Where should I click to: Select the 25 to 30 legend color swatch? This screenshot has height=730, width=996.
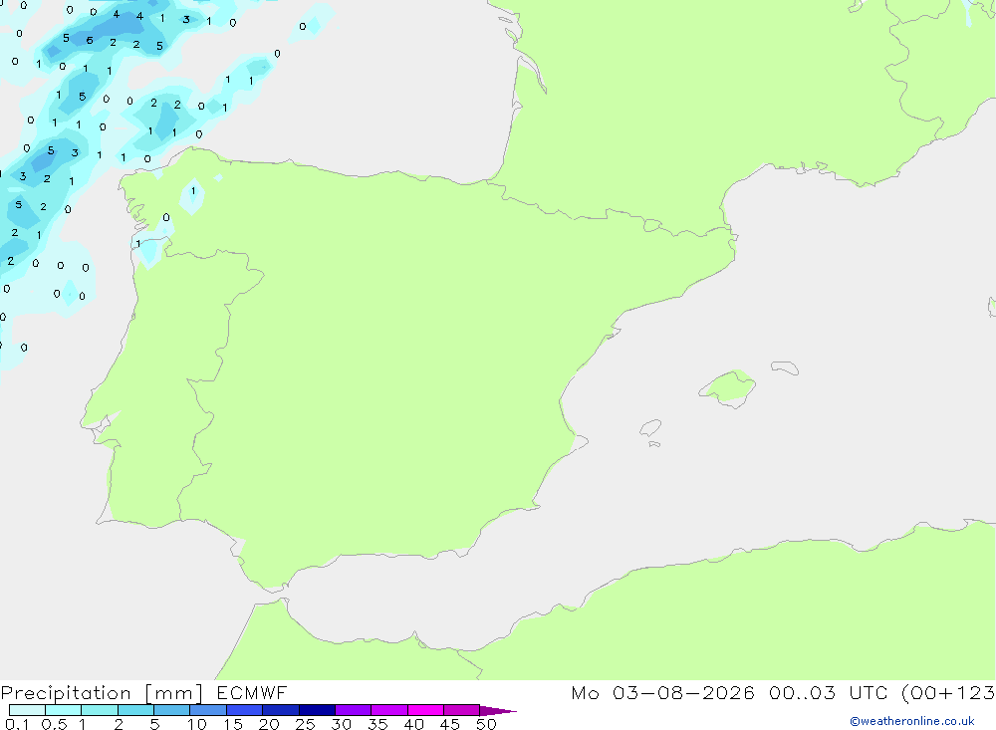coord(317,710)
